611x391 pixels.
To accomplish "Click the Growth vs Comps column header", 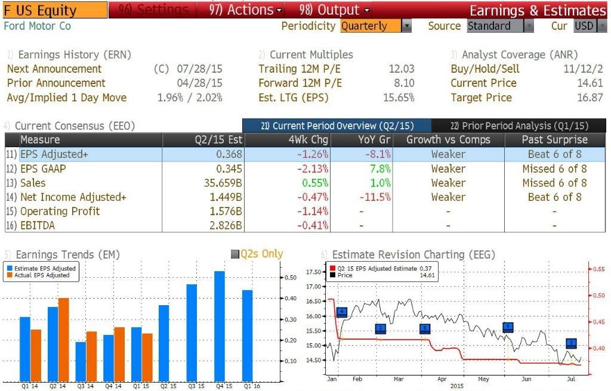I will (x=449, y=140).
